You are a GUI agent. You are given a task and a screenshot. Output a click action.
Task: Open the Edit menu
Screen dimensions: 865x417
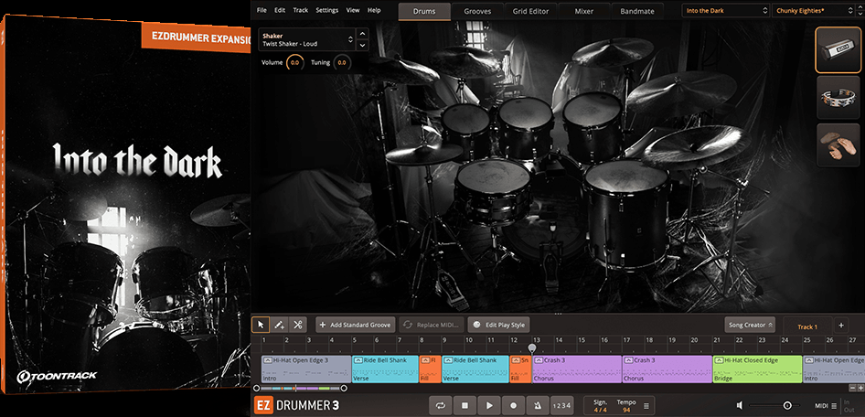click(x=280, y=10)
